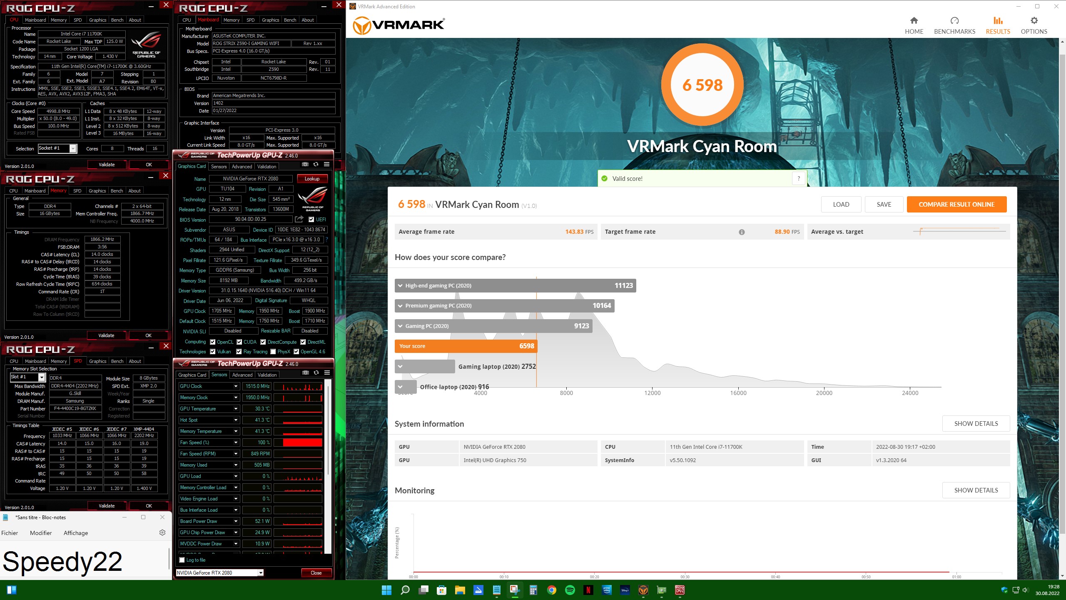Switch to ROG CPU-Z taskbar icon

point(680,590)
